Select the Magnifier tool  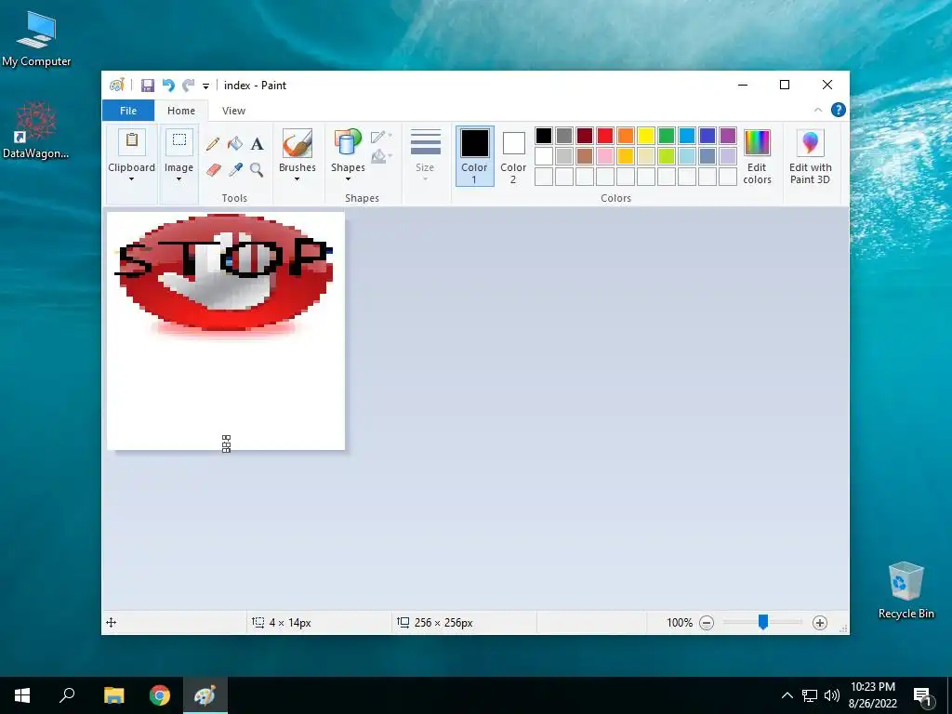click(x=257, y=169)
